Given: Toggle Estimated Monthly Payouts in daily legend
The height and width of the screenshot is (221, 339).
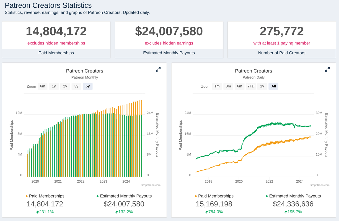Looking at the screenshot, I should (x=293, y=196).
